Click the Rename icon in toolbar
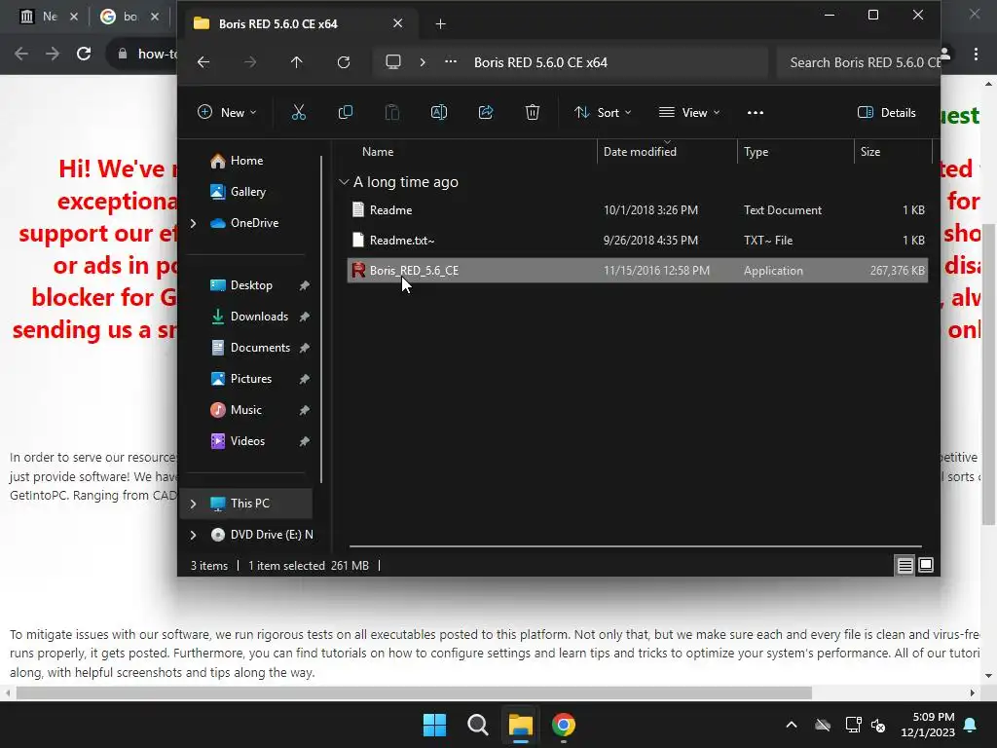This screenshot has height=748, width=997. point(439,113)
